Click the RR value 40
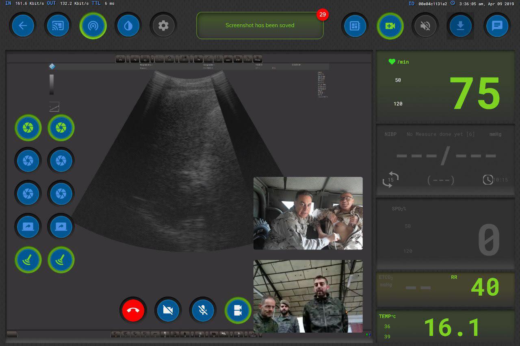520x346 pixels. (x=485, y=287)
